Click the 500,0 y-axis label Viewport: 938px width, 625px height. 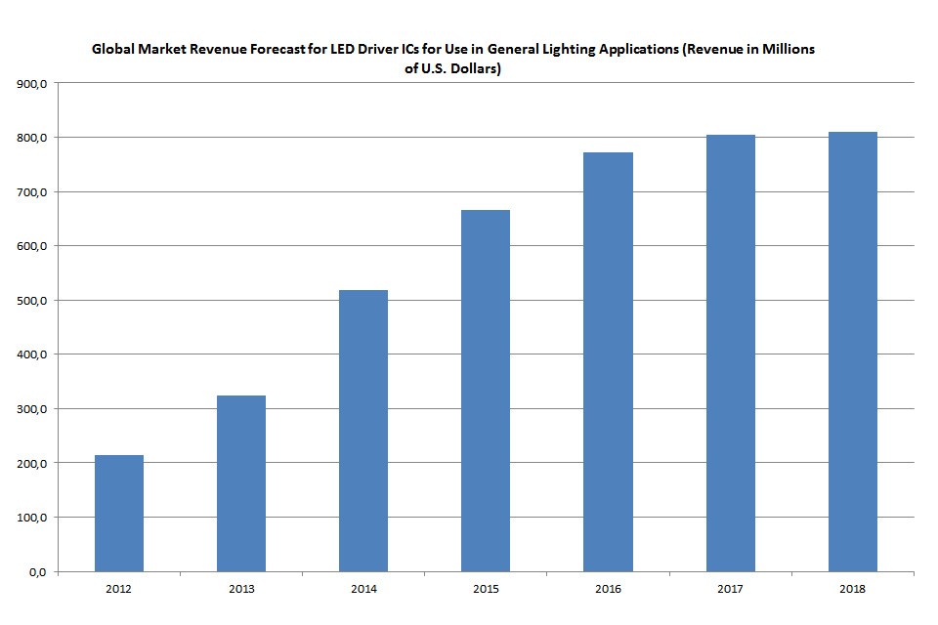pyautogui.click(x=32, y=301)
